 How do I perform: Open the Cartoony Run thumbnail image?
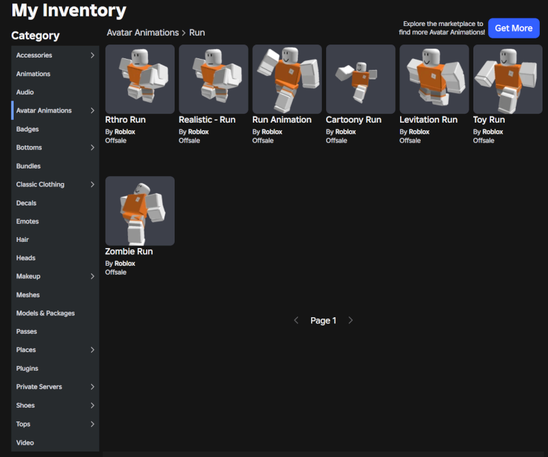point(361,79)
